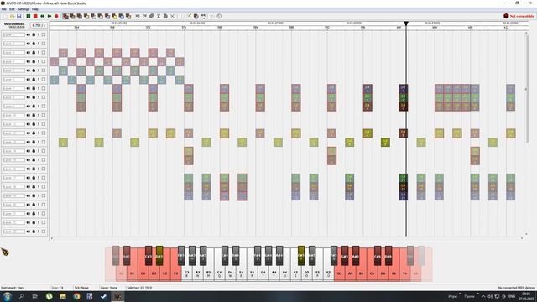Viewport: 537px width, 302px height.
Task: Stop playback with red square button
Action: 35,16
